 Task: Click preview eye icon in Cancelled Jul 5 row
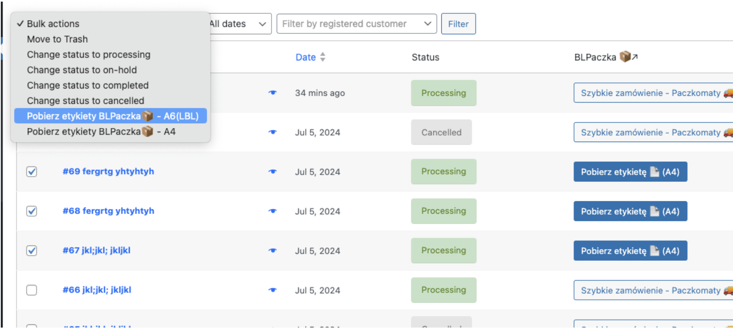(273, 132)
